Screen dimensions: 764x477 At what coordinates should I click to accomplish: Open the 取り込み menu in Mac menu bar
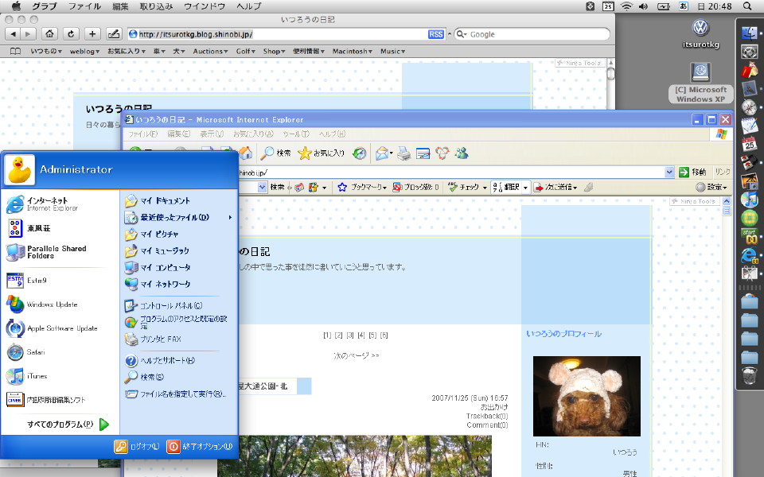(x=156, y=6)
